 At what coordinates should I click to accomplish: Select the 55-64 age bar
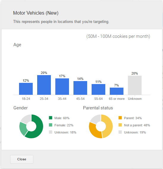pos(98,89)
